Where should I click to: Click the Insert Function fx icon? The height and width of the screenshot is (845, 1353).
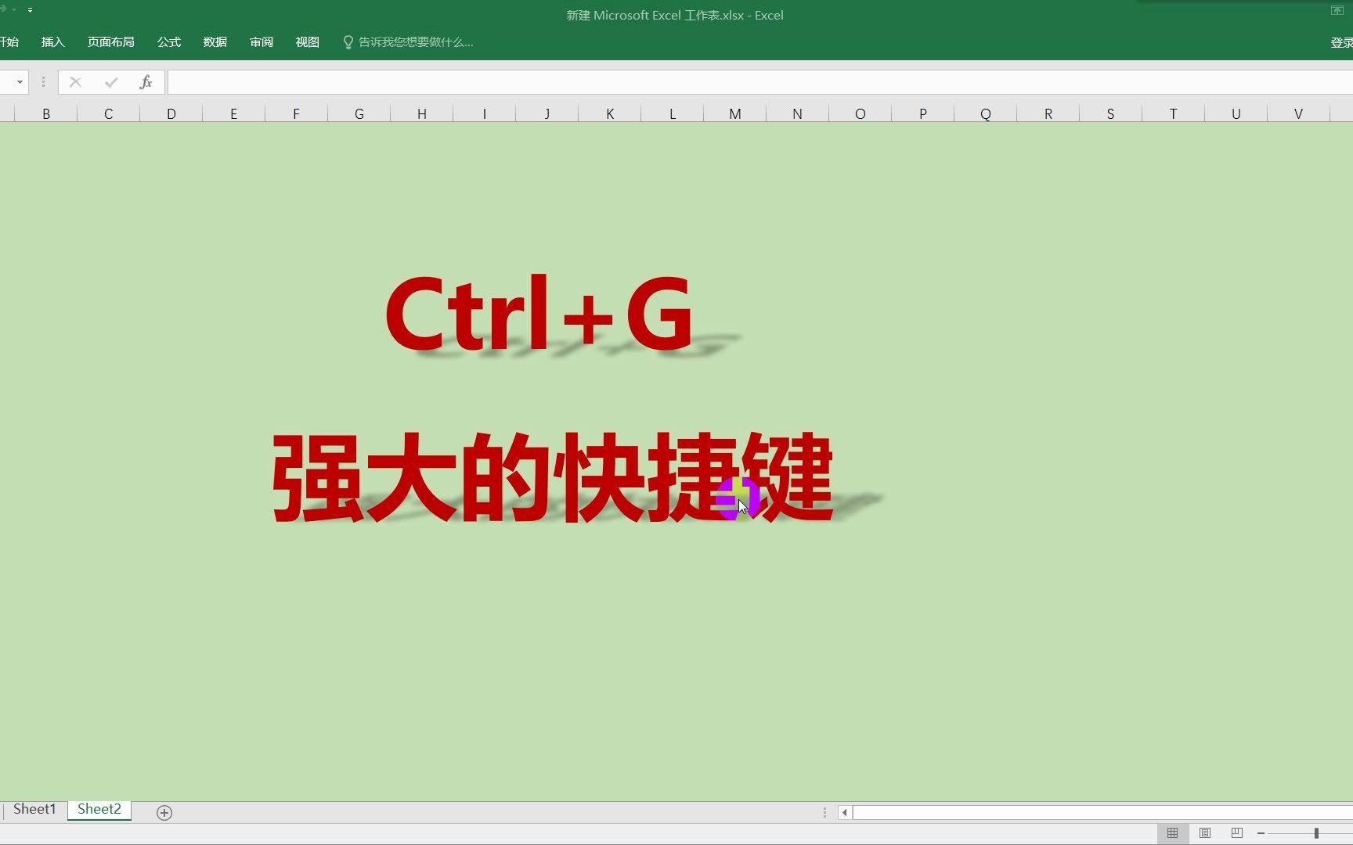(146, 81)
